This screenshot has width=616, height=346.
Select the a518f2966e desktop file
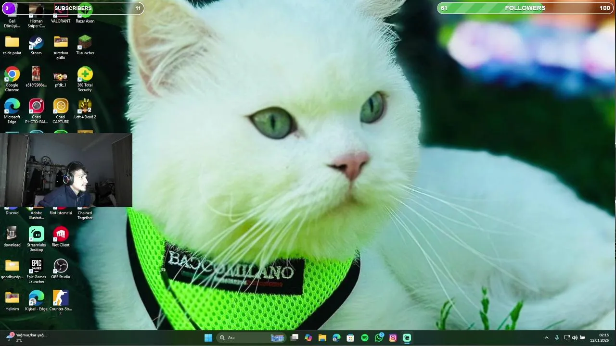36,77
